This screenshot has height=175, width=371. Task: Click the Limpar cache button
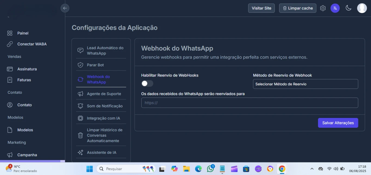click(298, 8)
